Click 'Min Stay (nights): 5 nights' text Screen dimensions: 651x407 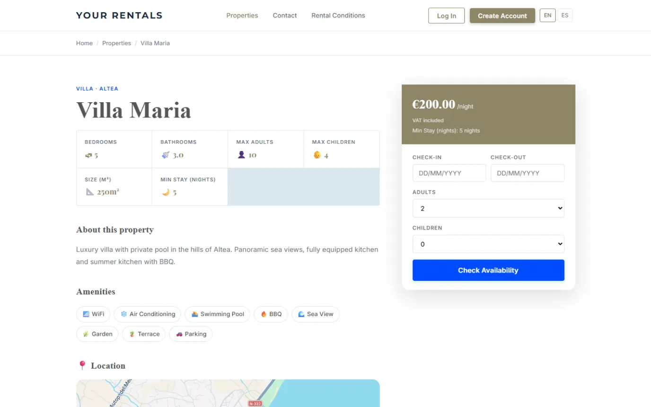coord(446,131)
